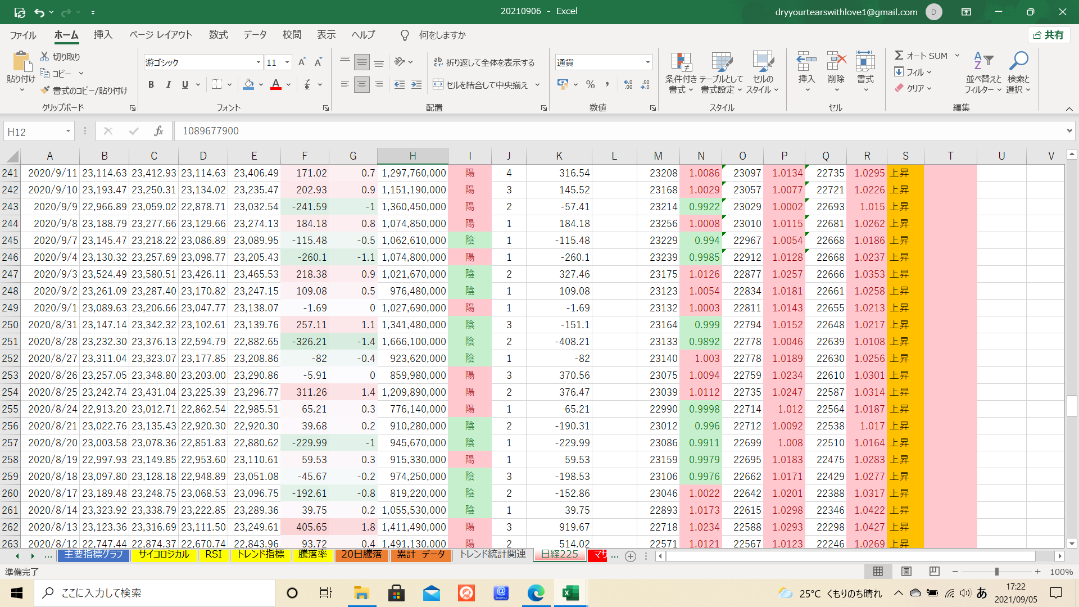Click the Format Painter brush icon
Viewport: 1079px width, 607px height.
[x=46, y=90]
